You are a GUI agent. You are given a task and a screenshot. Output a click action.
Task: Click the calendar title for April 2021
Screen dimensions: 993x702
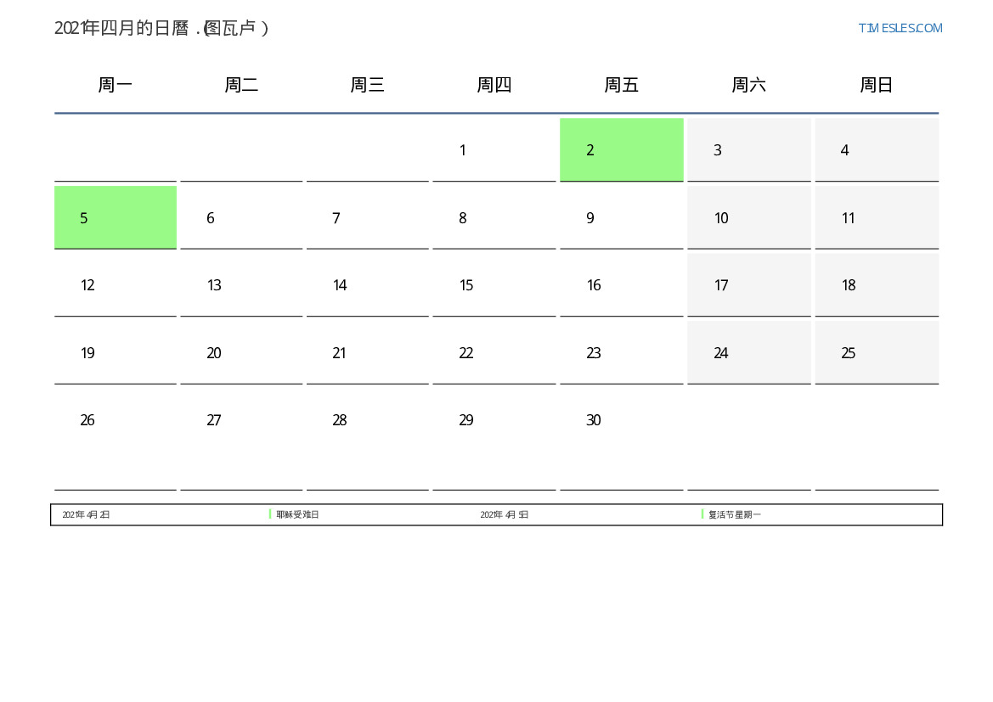[x=161, y=28]
